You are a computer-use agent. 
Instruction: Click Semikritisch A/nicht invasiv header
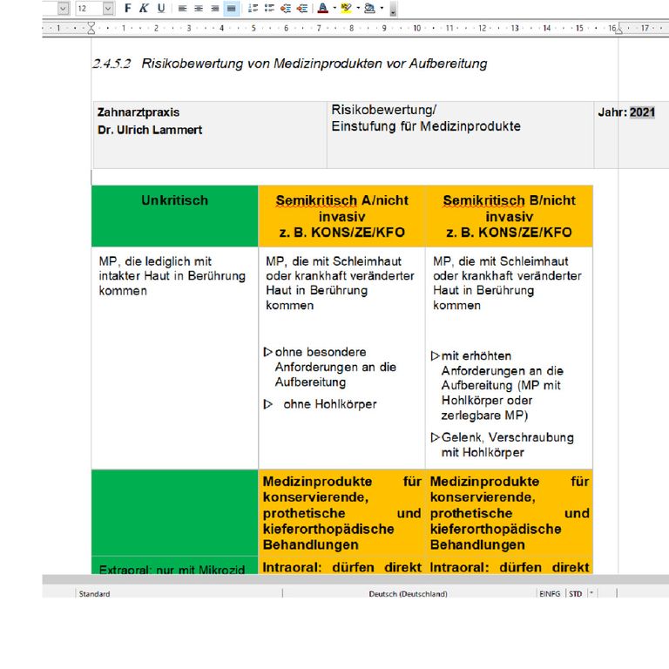tap(341, 216)
